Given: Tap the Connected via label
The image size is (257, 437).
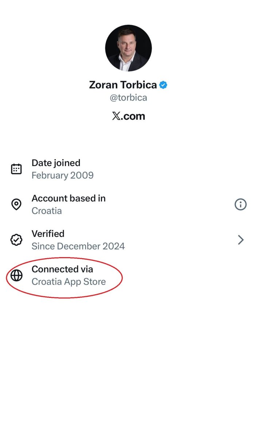Looking at the screenshot, I should [62, 269].
